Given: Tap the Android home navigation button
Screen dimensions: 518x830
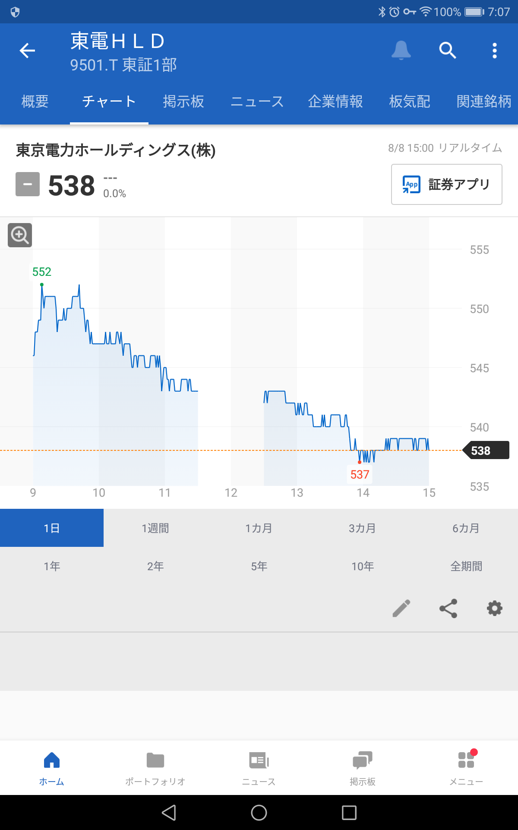Looking at the screenshot, I should point(259,813).
